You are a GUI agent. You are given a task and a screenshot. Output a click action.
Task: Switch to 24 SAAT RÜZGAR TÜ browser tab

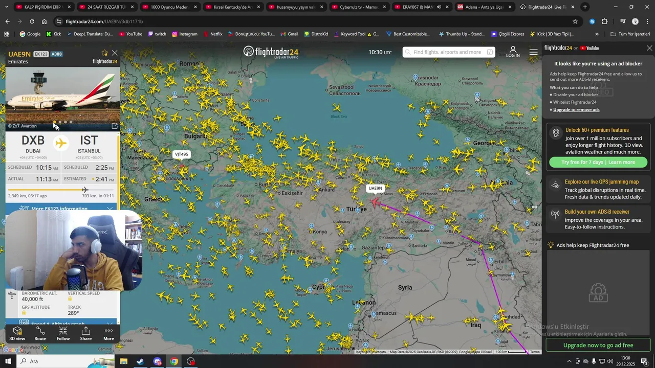point(106,7)
